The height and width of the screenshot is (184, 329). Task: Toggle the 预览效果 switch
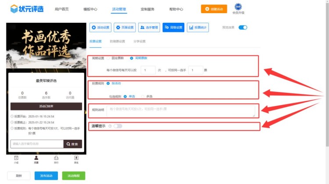(243, 28)
